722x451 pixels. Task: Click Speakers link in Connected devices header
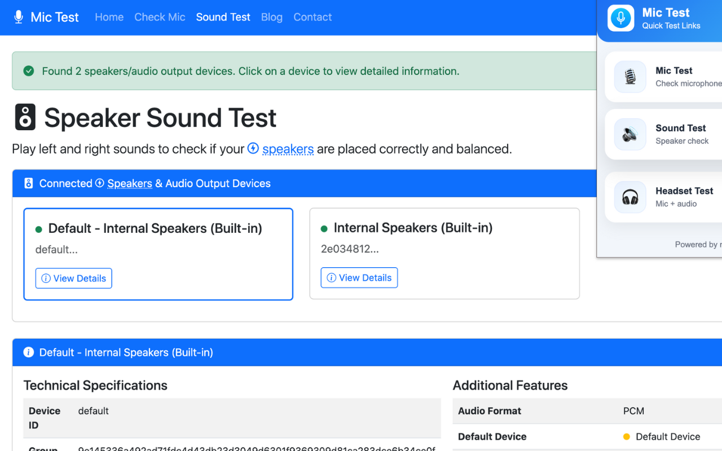click(130, 183)
